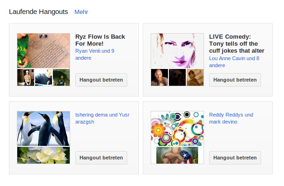Screen dimensions: 284x186
Task: Click the white hydrangea flowers thumbnail
Action: (x=44, y=155)
